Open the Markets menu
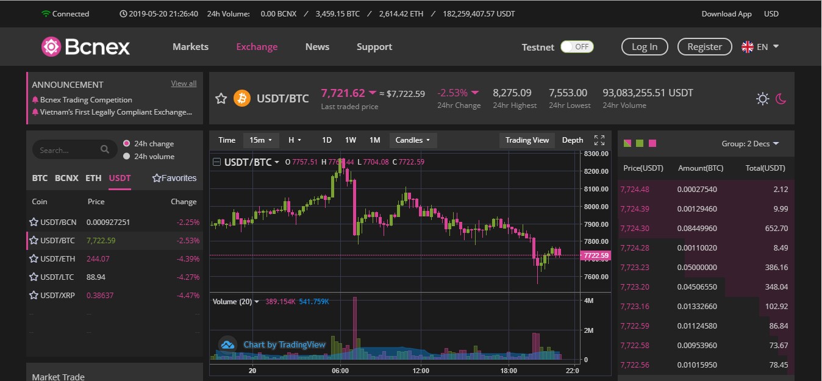The height and width of the screenshot is (381, 822). coord(190,46)
